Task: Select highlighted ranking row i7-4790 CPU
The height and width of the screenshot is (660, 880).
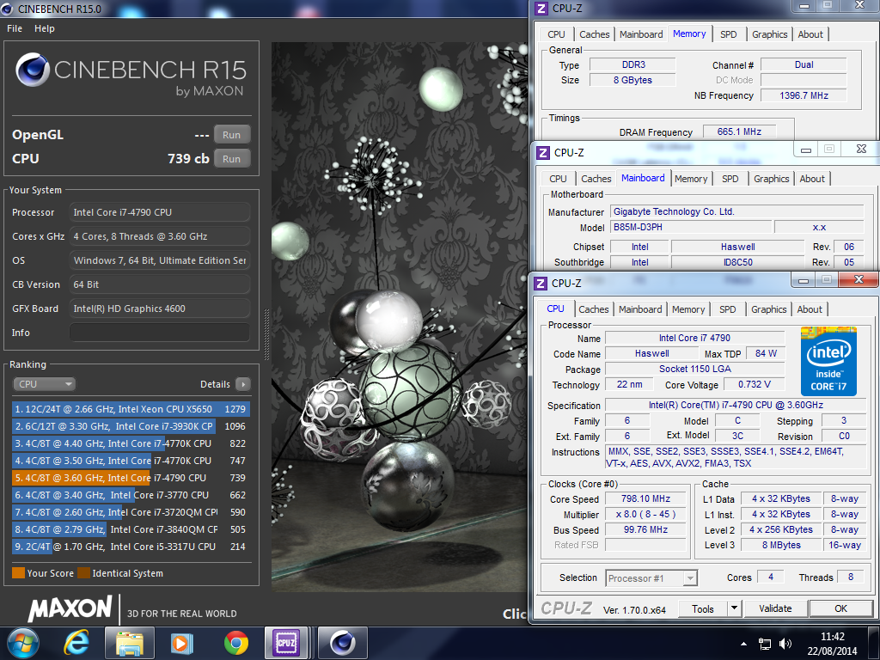Action: [131, 478]
